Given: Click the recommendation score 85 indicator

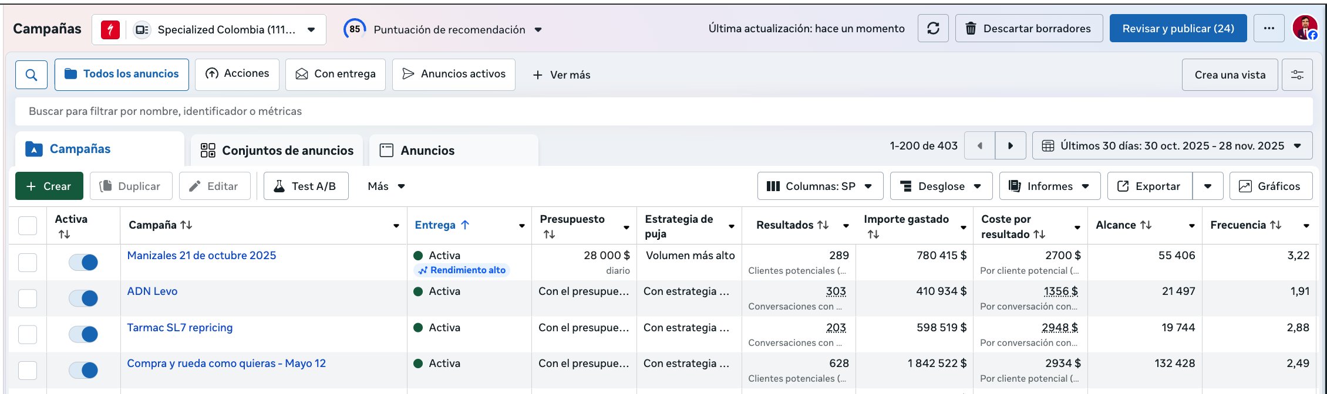Looking at the screenshot, I should click(355, 29).
